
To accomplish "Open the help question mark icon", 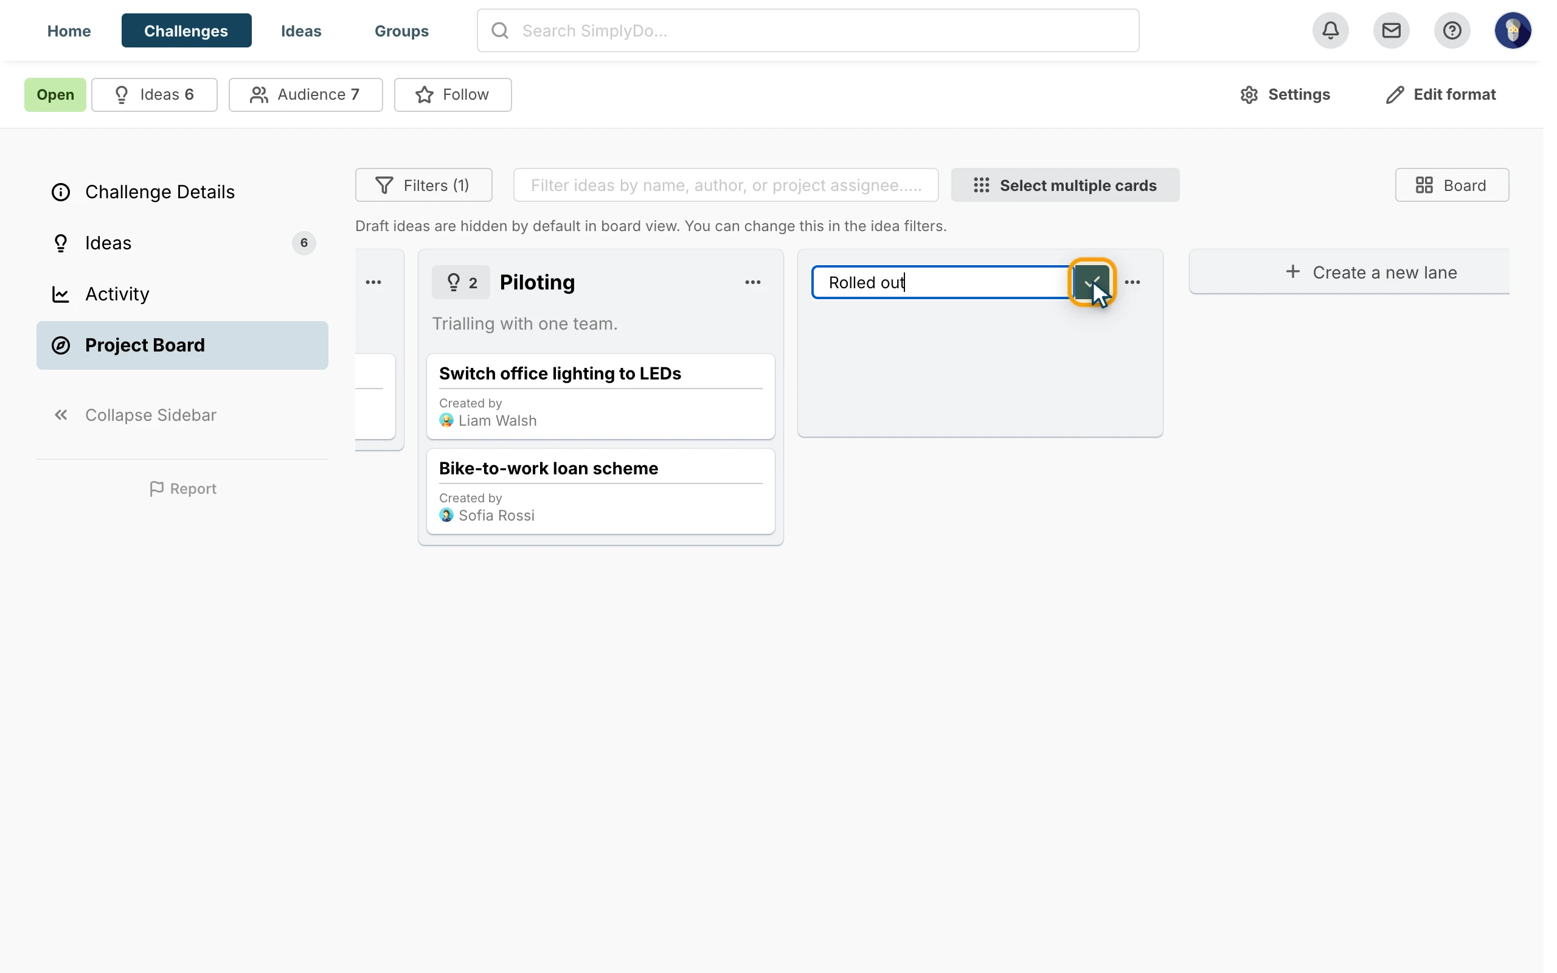I will point(1452,30).
